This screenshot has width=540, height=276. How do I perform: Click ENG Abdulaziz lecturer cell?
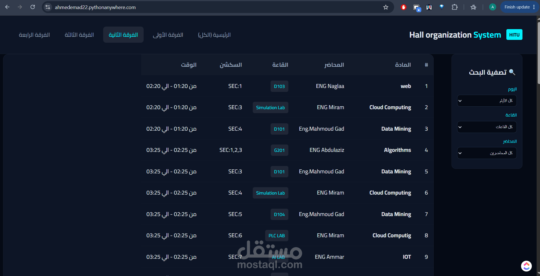(327, 150)
